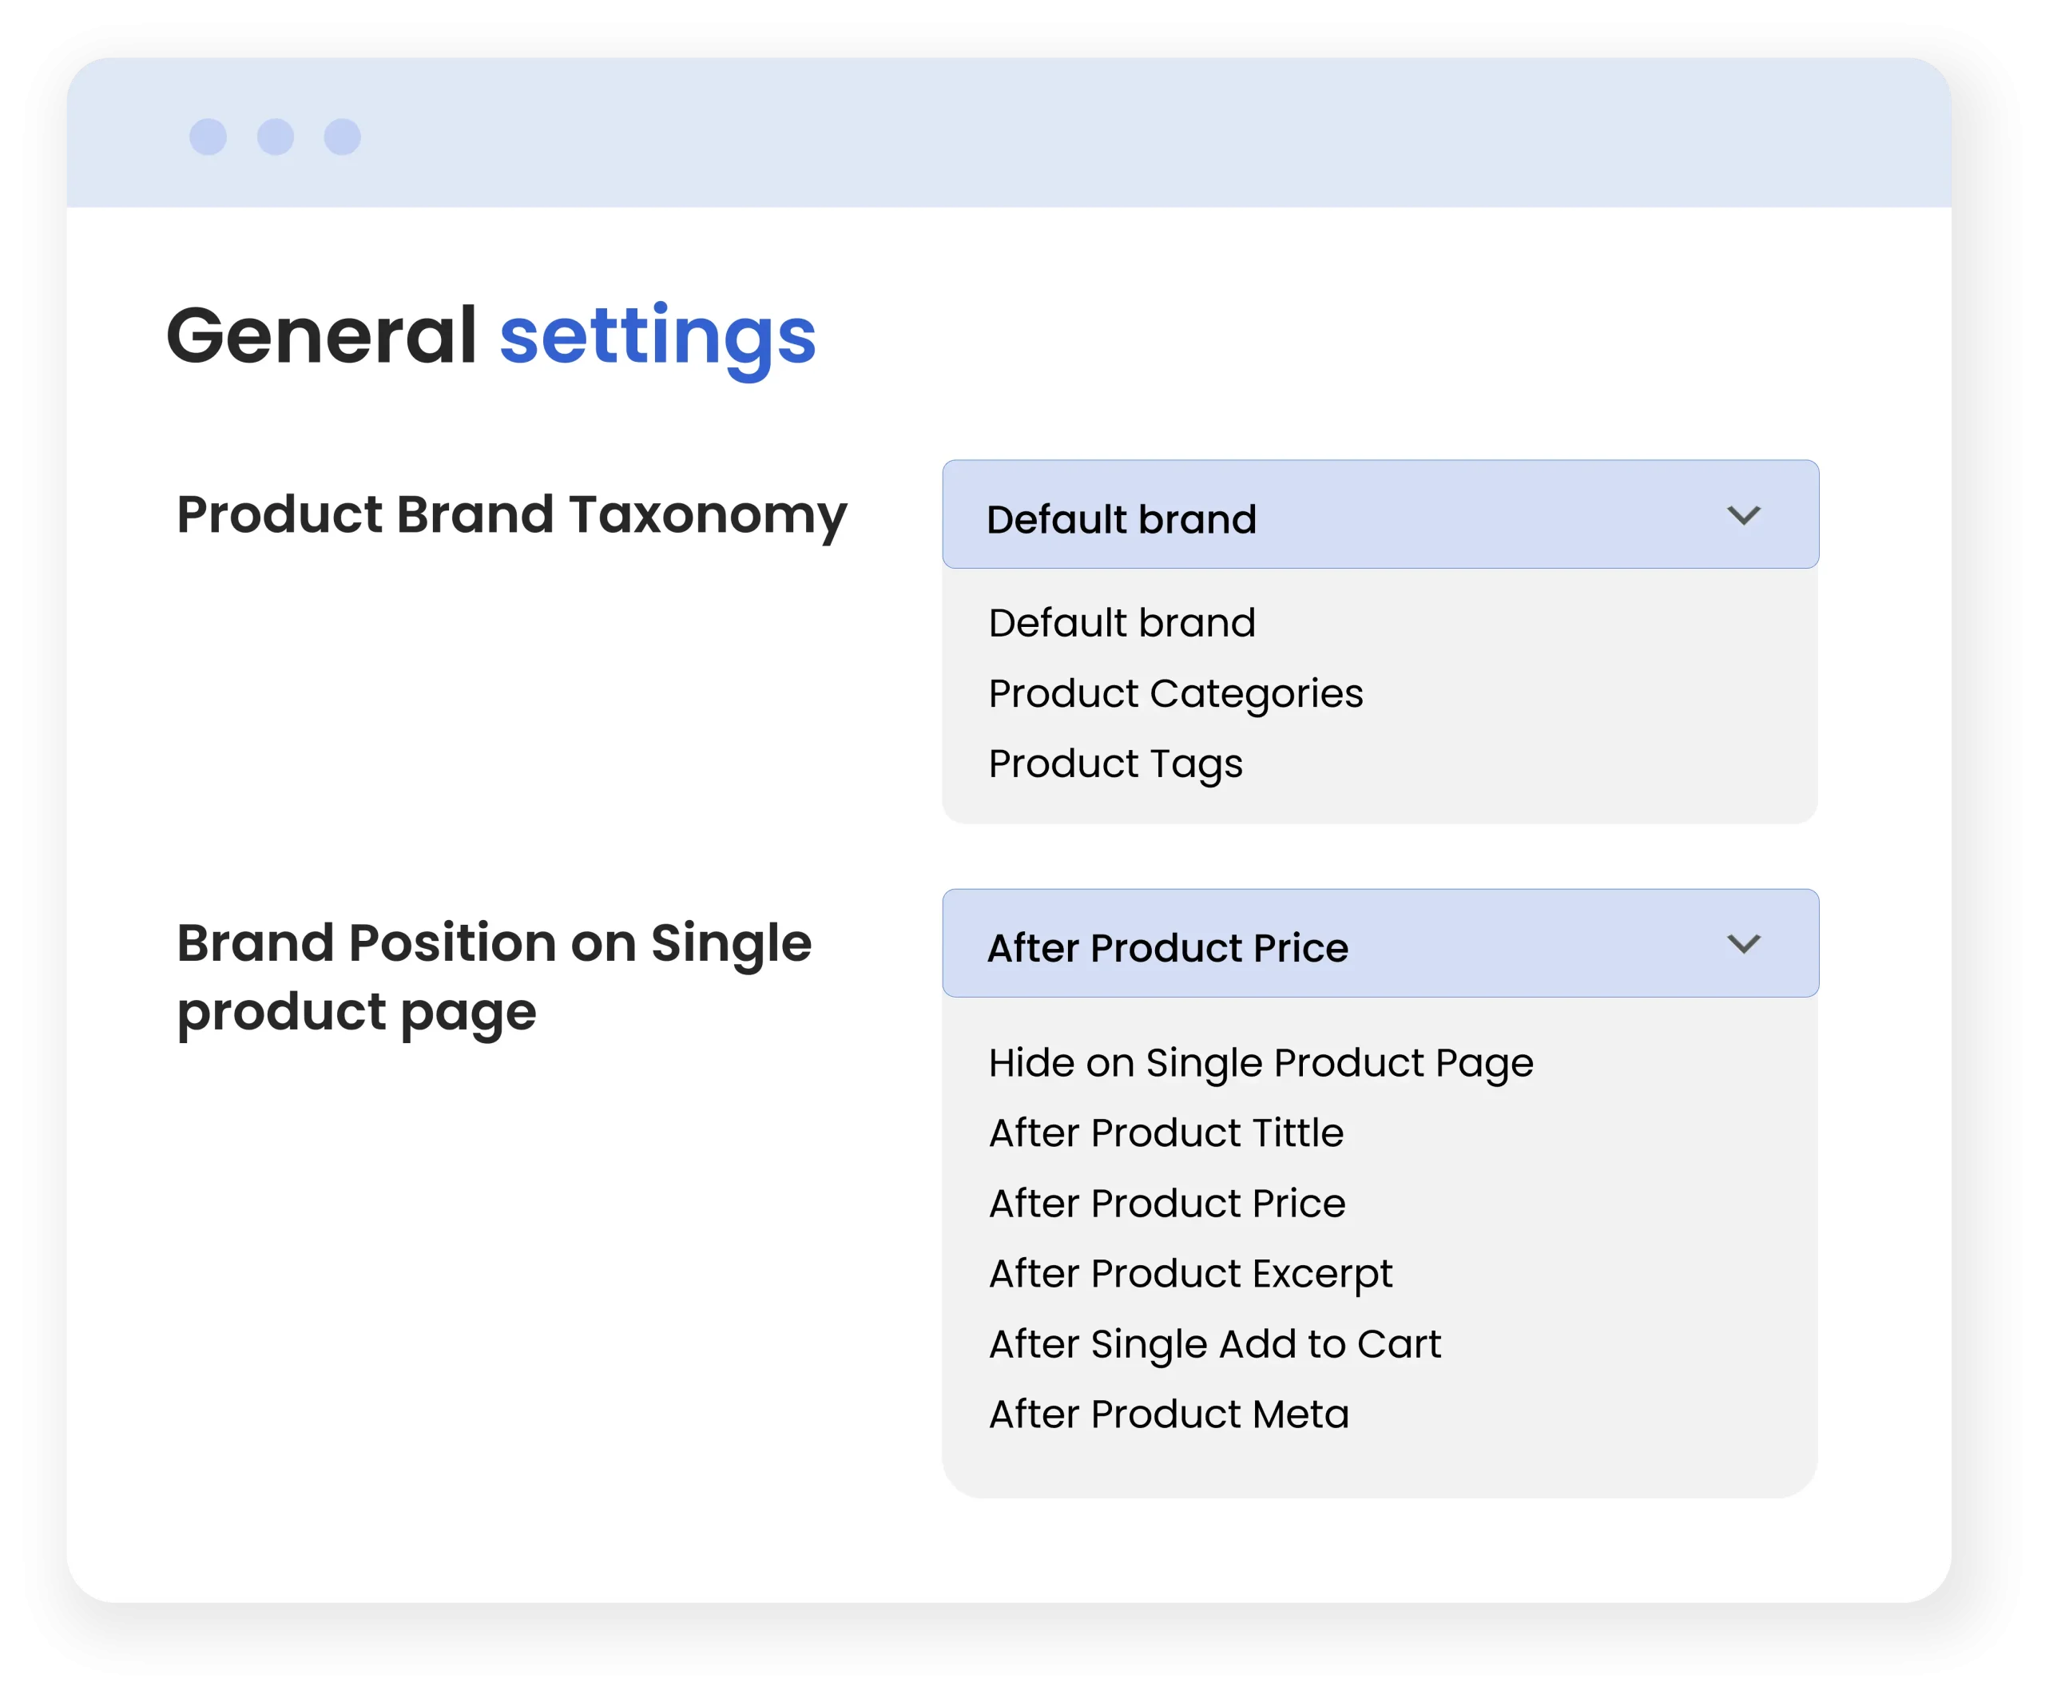
Task: Open the Default brand taxonomy dropdown
Action: click(x=1379, y=515)
